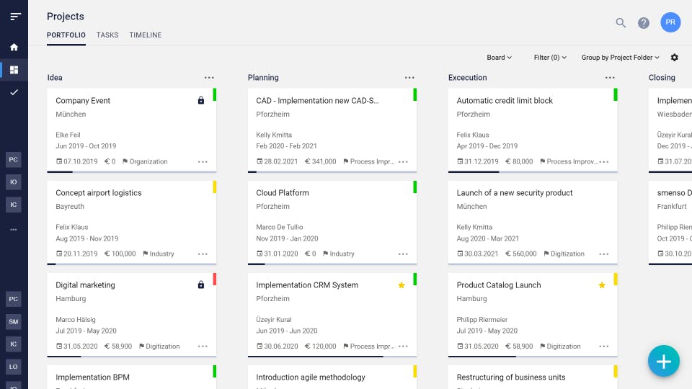The height and width of the screenshot is (389, 692).
Task: Open the PR user profile avatar
Action: point(670,22)
